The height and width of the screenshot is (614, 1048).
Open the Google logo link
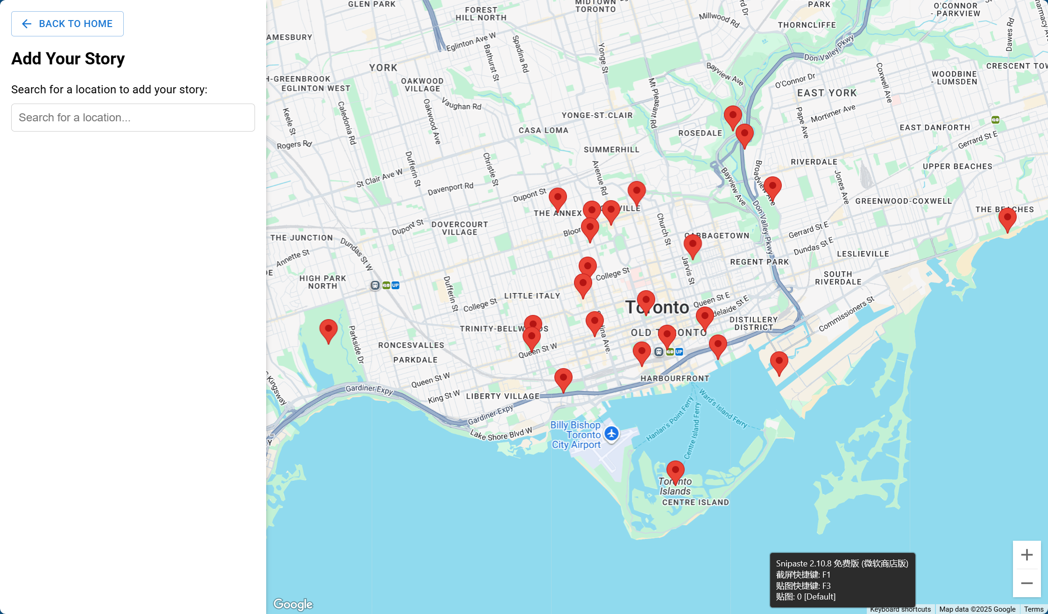click(x=293, y=604)
